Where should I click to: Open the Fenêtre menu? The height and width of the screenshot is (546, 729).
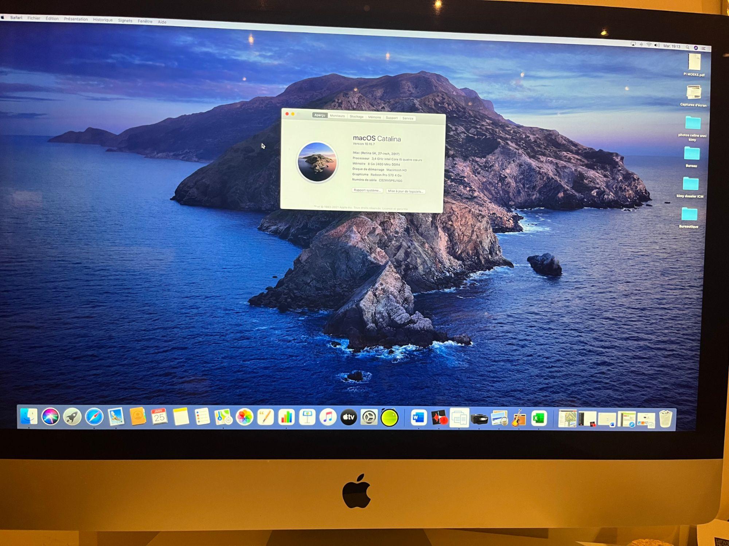[145, 21]
